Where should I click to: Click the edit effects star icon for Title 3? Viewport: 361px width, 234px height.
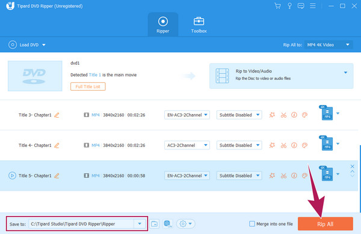272,115
